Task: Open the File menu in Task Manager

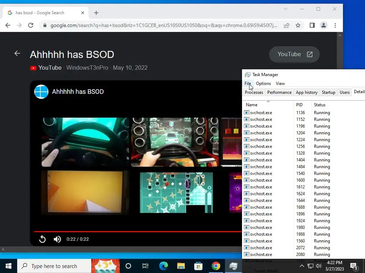Action: tap(248, 84)
